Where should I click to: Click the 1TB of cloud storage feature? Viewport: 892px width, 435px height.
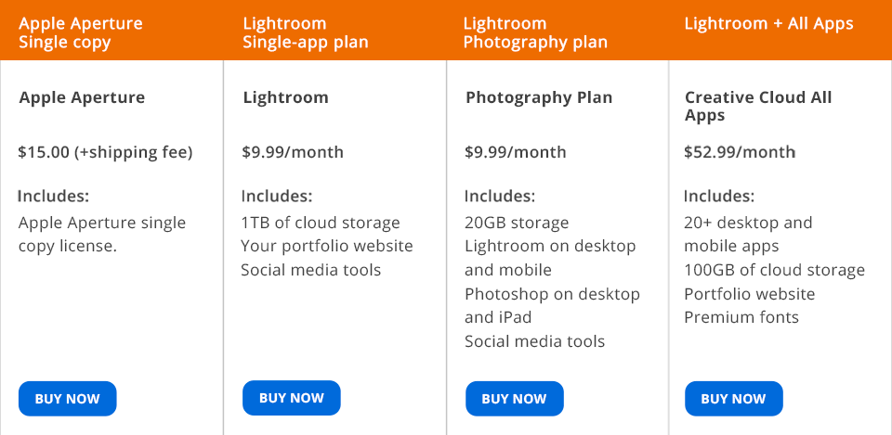click(x=321, y=223)
